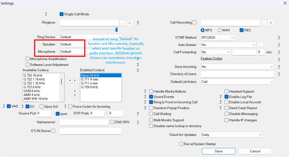Viewport: 289px width, 157px height.
Task: Open the Feature Codes link
Action: click(x=211, y=58)
